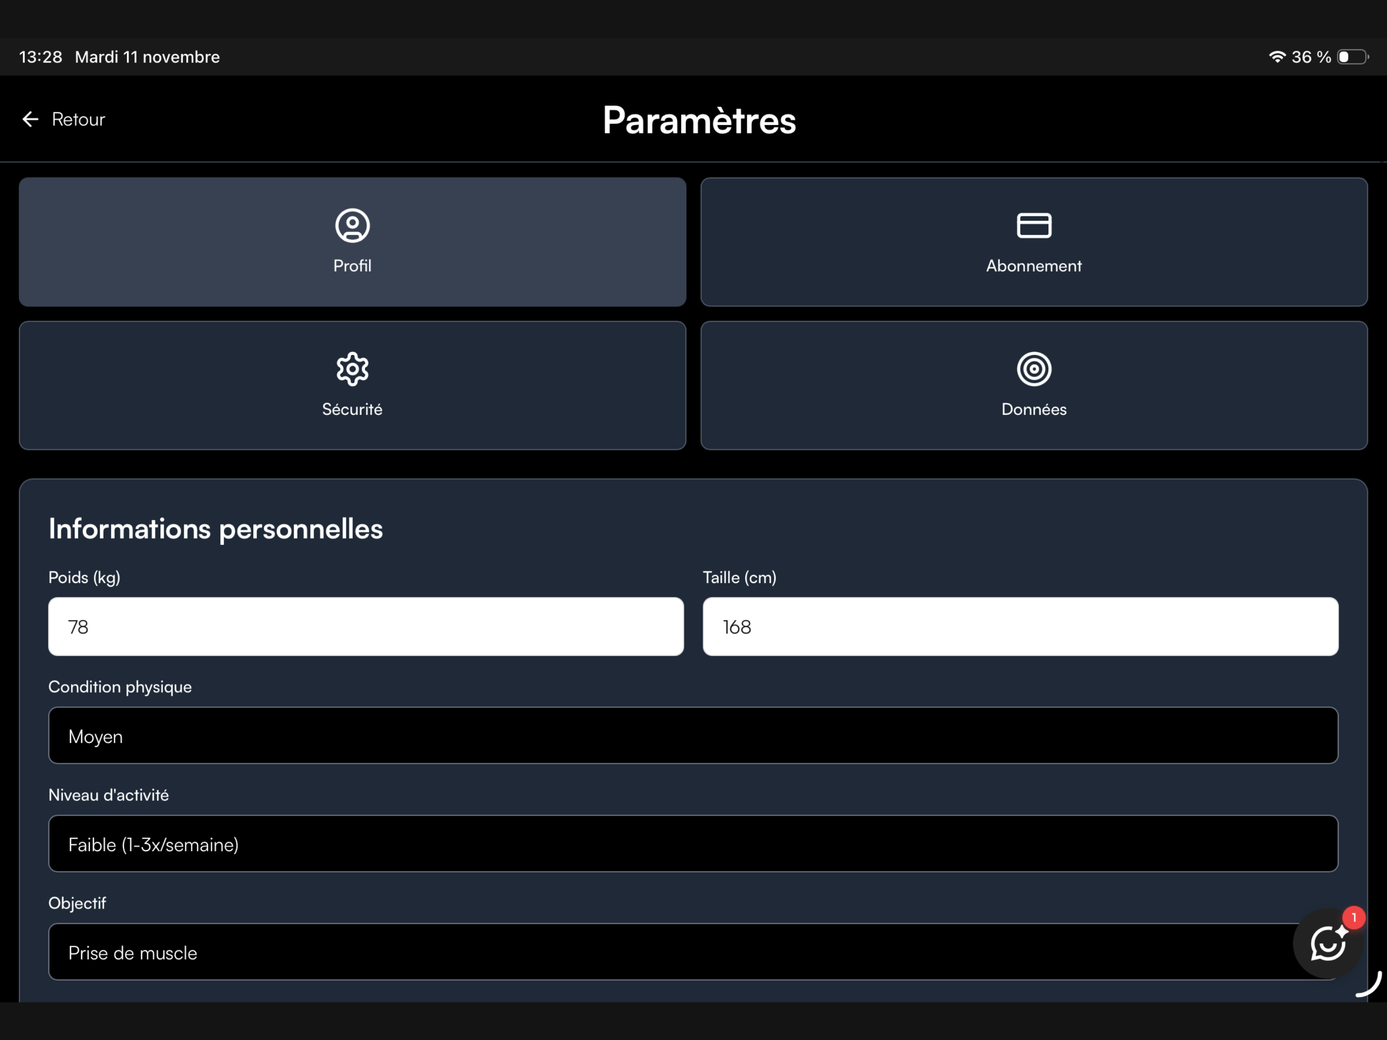Expand the Niveau d'activité dropdown
This screenshot has width=1387, height=1040.
(693, 843)
